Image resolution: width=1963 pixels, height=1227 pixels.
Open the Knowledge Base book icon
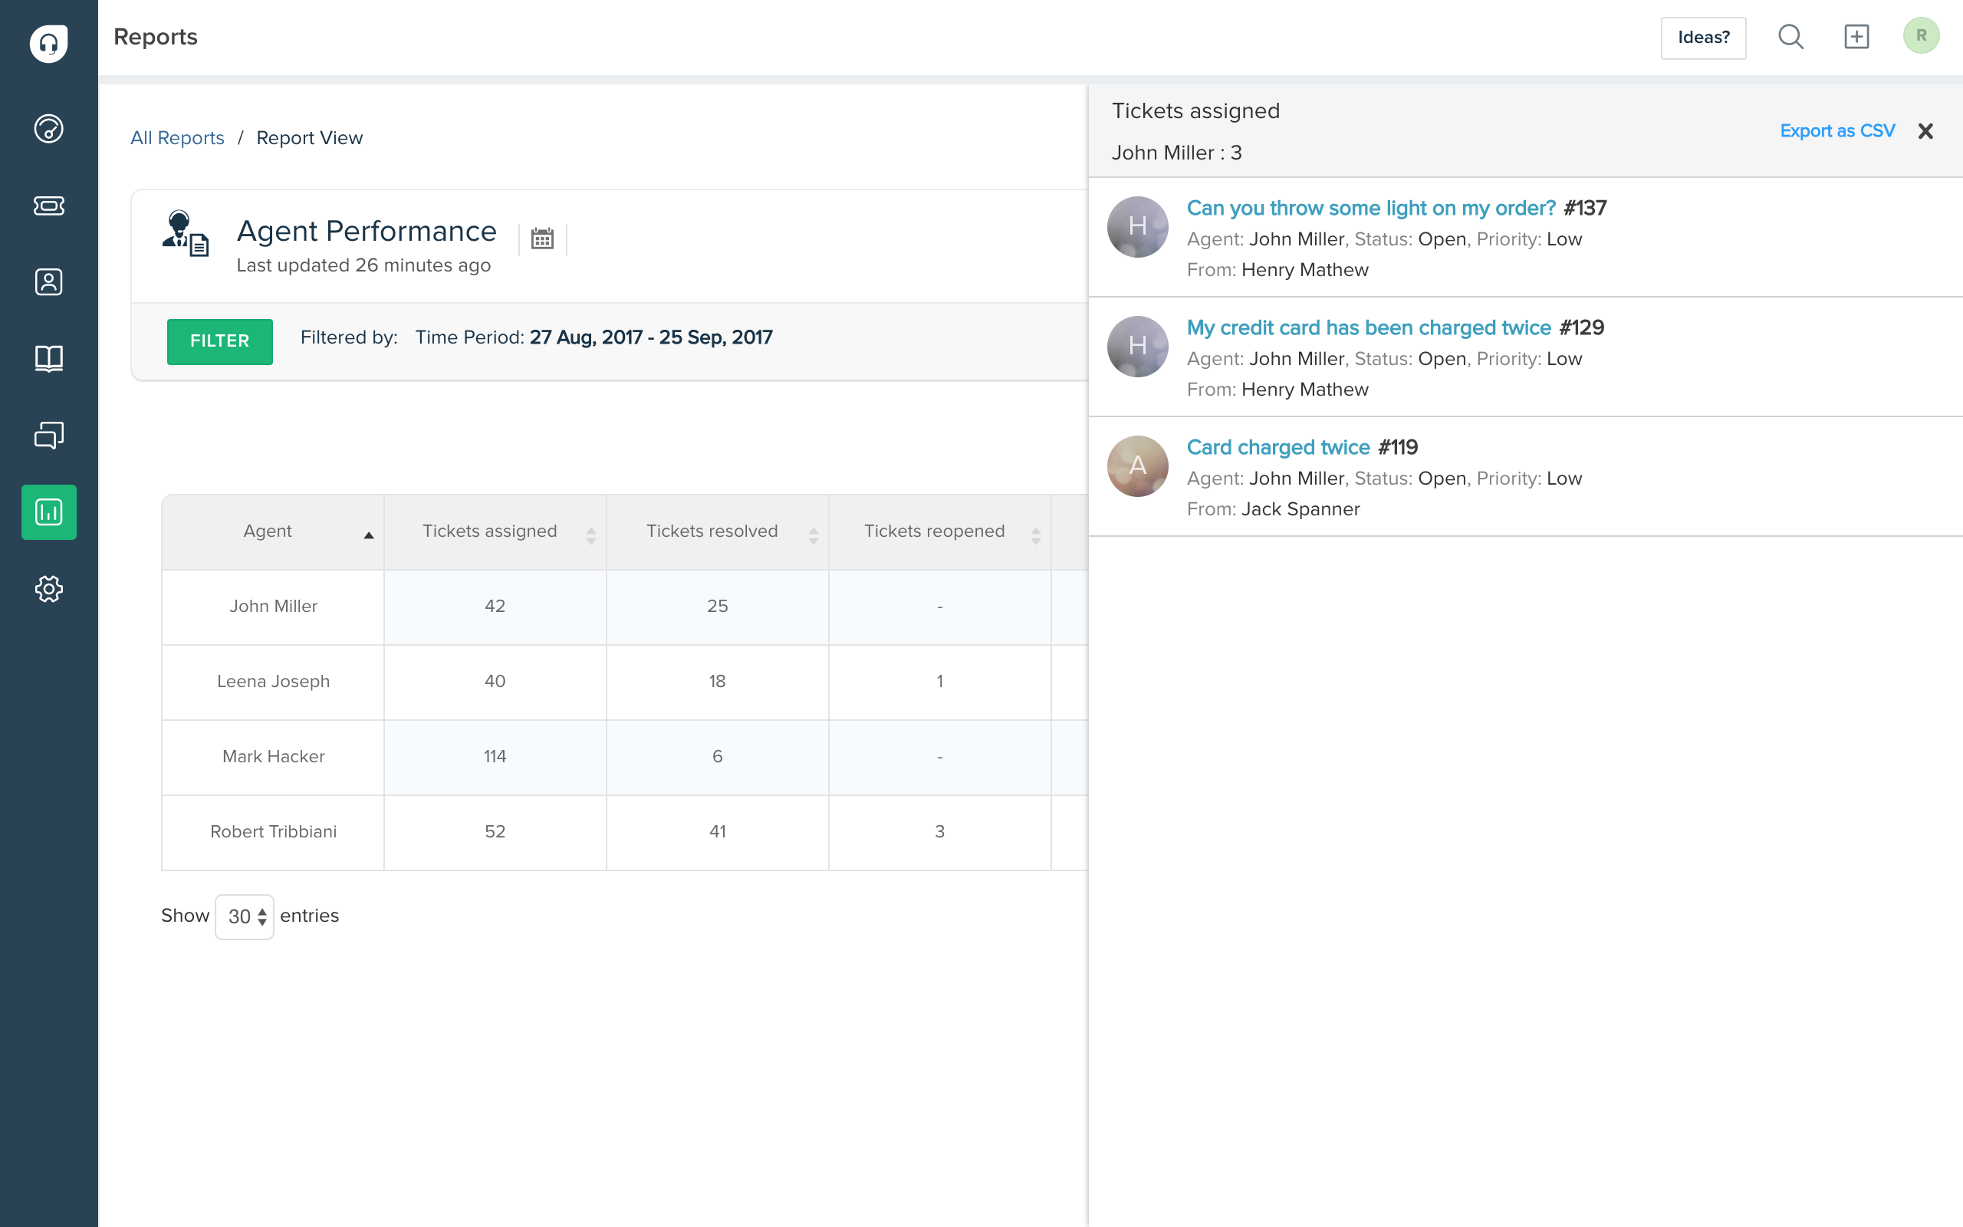[x=48, y=358]
